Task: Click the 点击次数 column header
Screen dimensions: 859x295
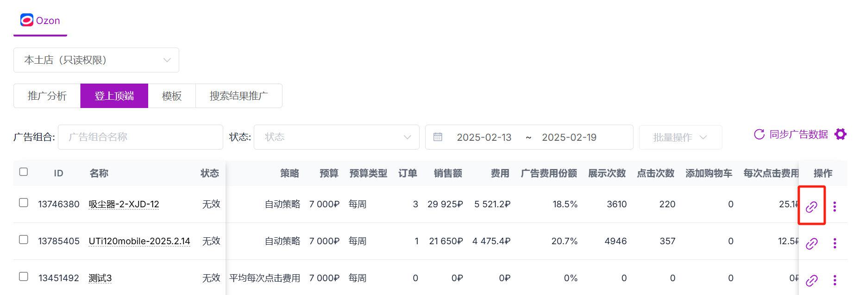Action: point(655,173)
